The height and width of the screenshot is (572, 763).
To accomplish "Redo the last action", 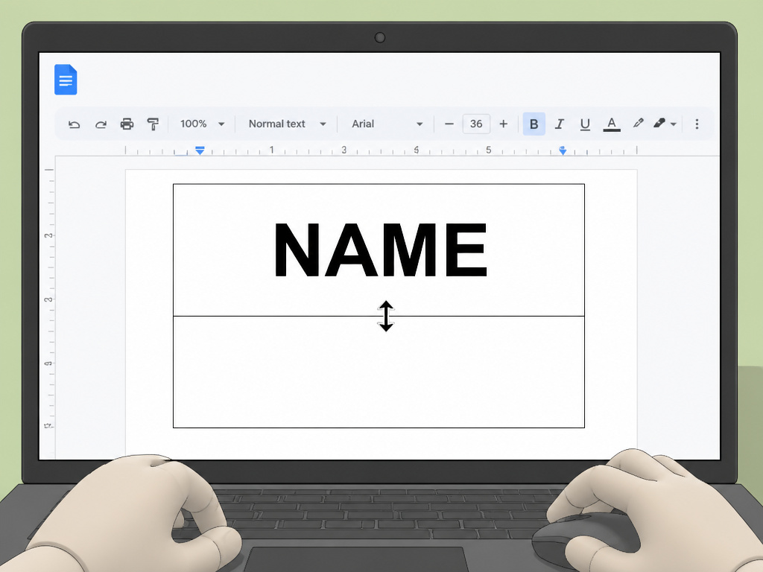I will (x=101, y=124).
